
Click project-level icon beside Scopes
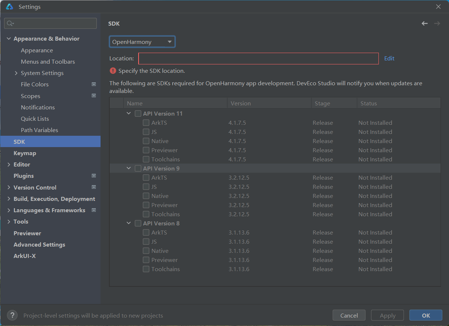(94, 96)
